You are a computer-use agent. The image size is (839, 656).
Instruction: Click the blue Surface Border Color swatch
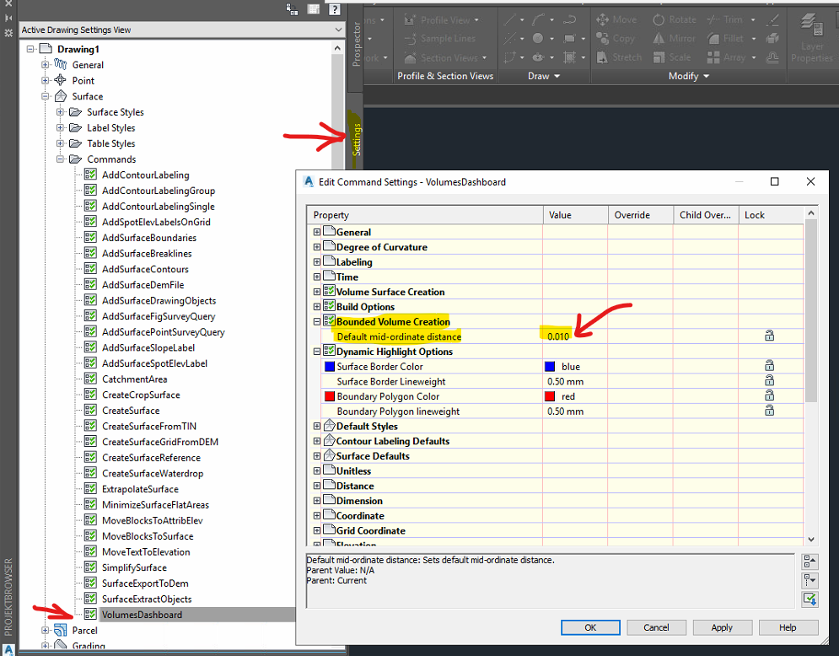click(547, 366)
